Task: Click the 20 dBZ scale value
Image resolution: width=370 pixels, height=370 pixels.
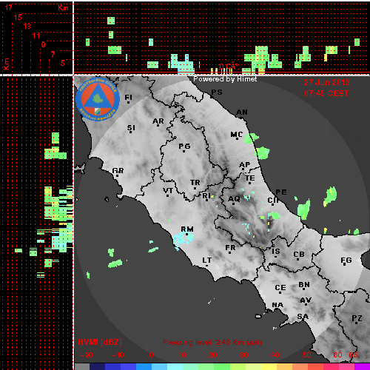Action: (x=212, y=355)
